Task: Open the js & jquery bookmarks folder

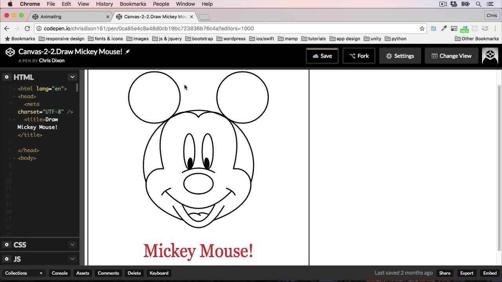Action: point(167,39)
